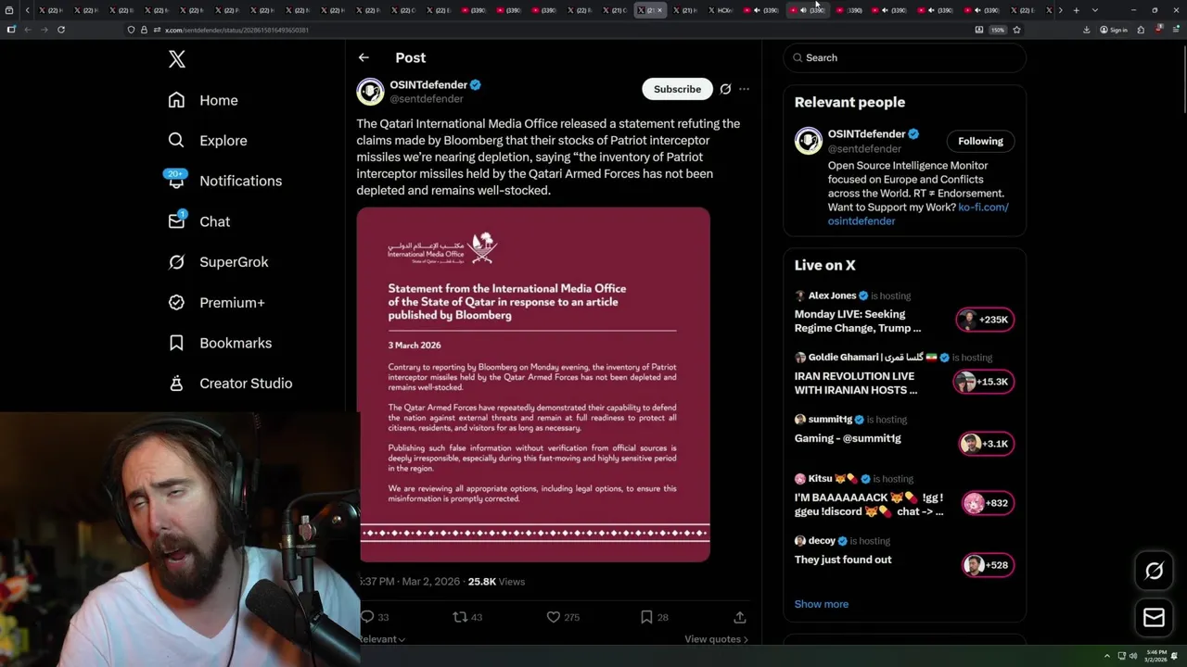Viewport: 1187px width, 667px height.
Task: Join summit1g Gaming live +3.1K
Action: pos(985,444)
